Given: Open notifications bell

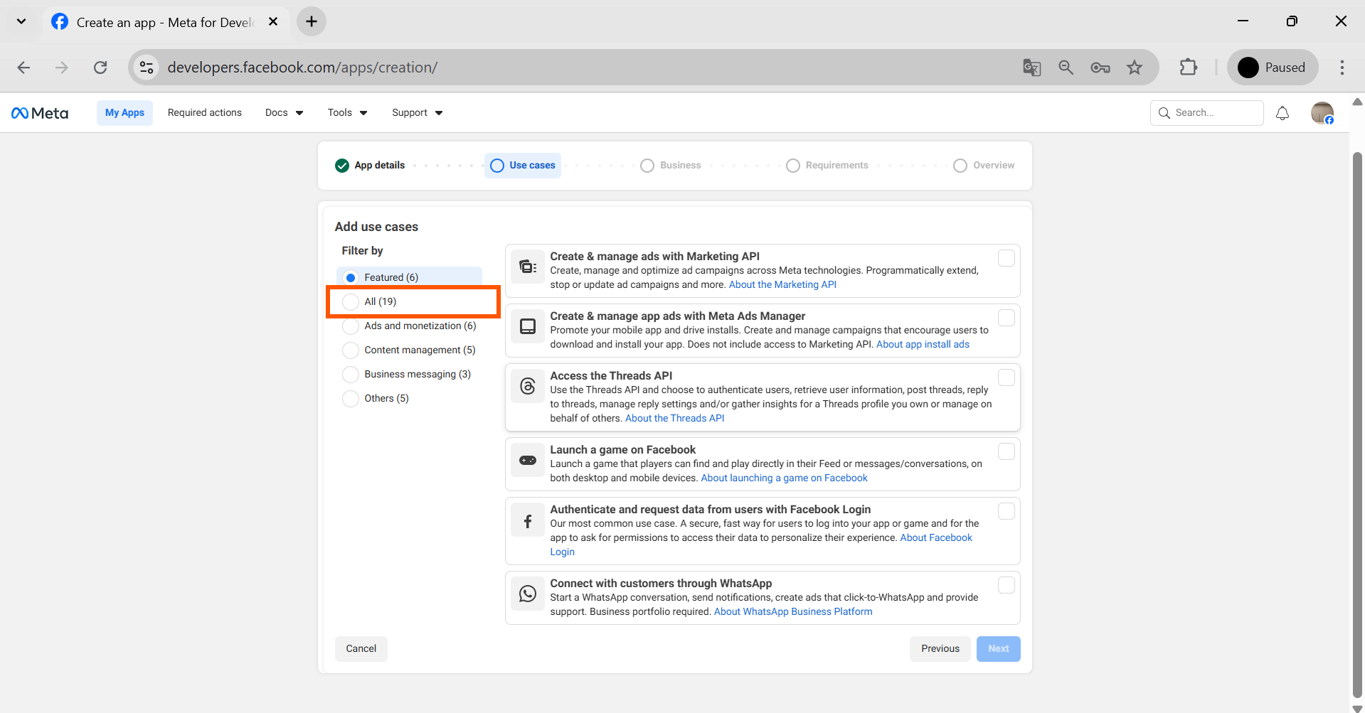Looking at the screenshot, I should tap(1282, 113).
